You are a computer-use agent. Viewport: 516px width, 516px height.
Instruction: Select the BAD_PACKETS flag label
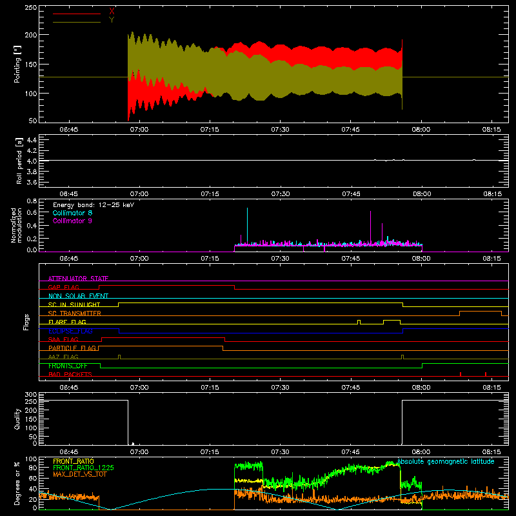coord(70,374)
